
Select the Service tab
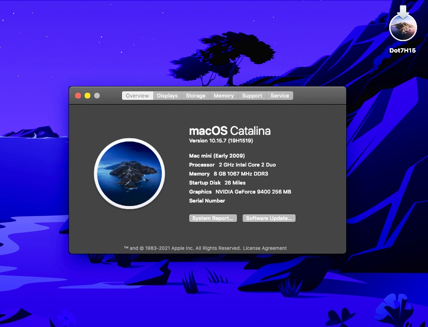coord(280,96)
